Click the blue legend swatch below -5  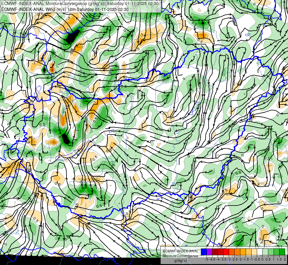[204, 252]
